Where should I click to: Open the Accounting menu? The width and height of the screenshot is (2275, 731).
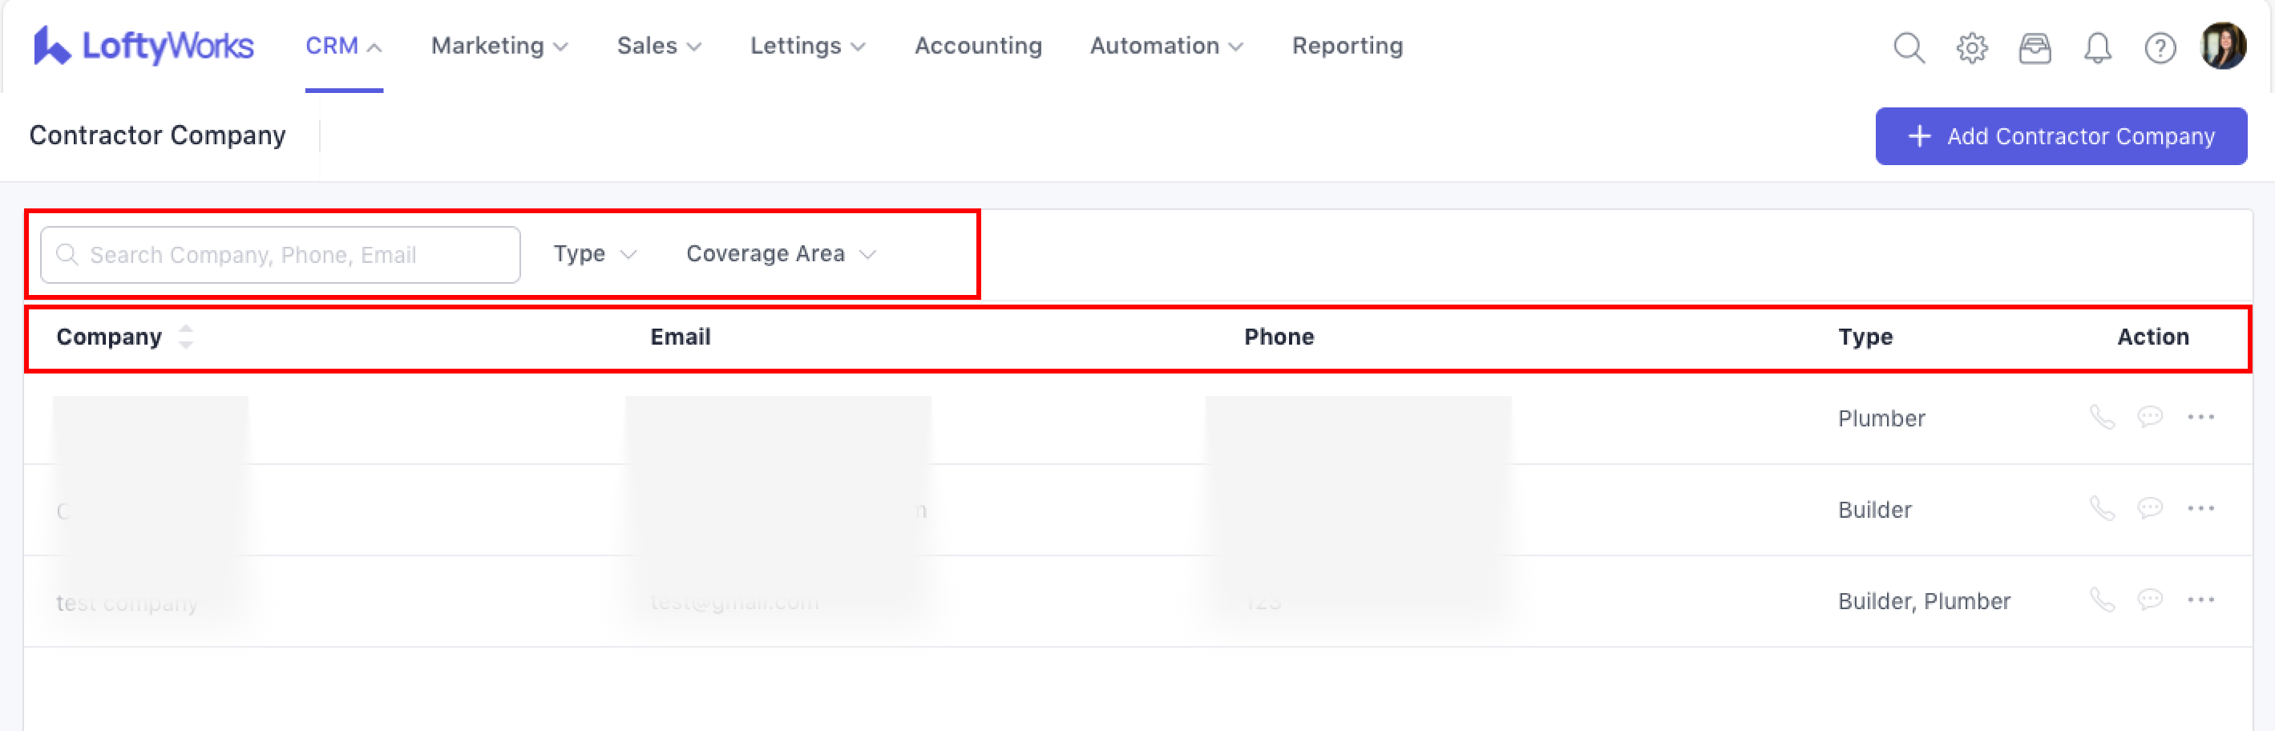point(978,46)
